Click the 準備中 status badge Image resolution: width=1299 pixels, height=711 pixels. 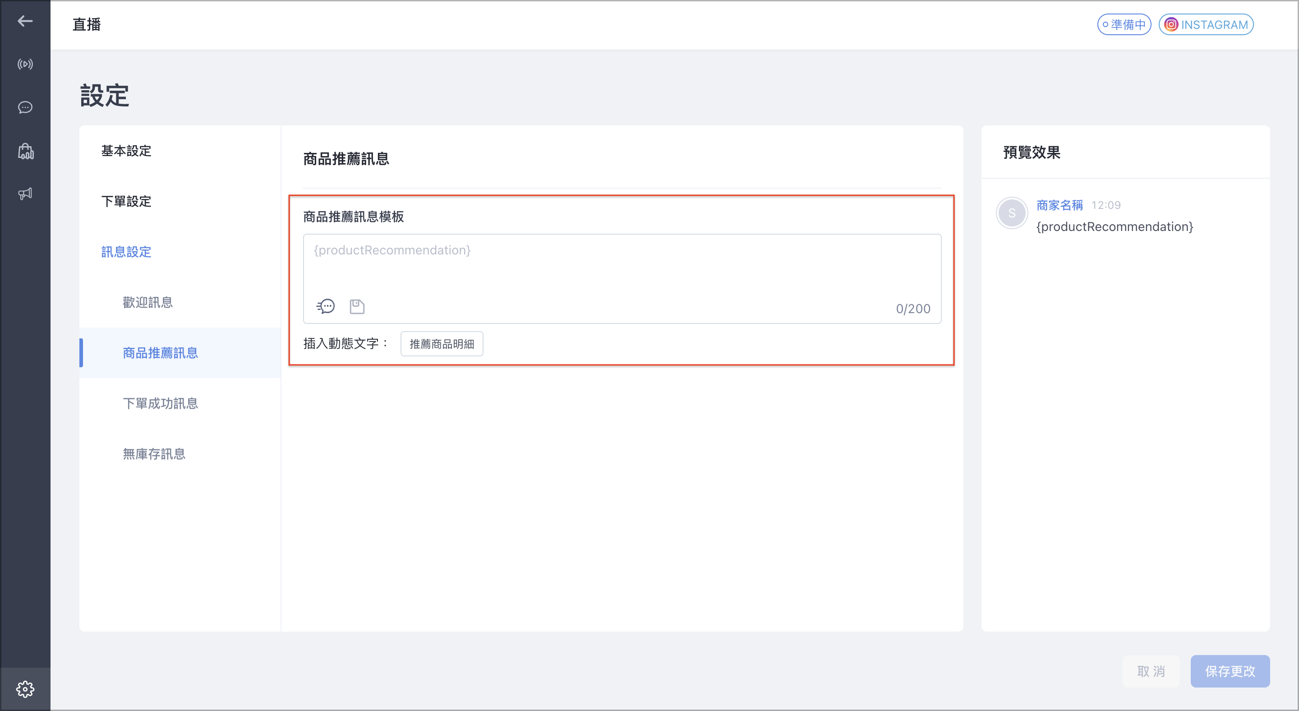tap(1124, 24)
